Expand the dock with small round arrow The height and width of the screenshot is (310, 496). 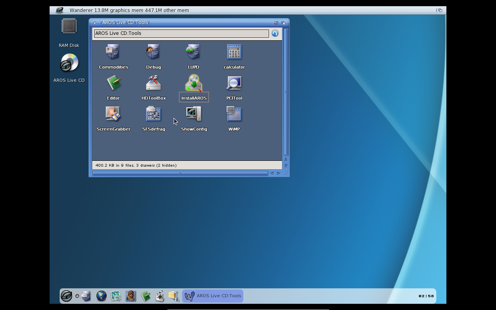77,296
